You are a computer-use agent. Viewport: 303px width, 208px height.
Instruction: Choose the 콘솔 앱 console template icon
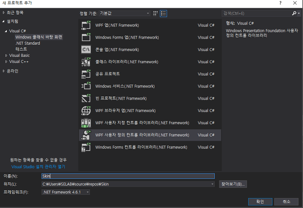(x=86, y=50)
